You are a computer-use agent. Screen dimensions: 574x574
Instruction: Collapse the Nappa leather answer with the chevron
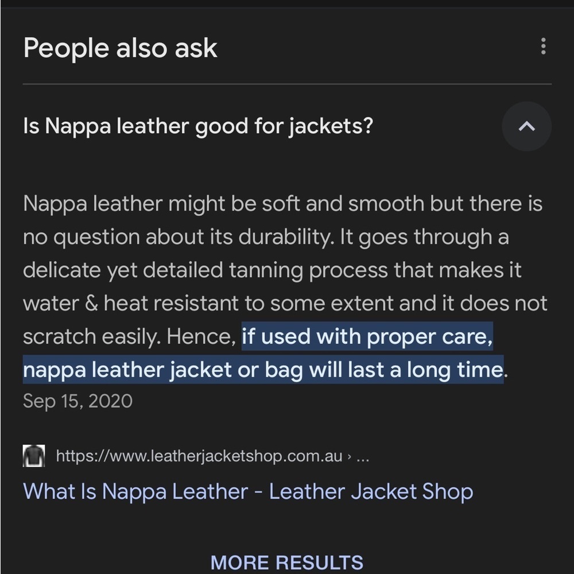click(526, 126)
